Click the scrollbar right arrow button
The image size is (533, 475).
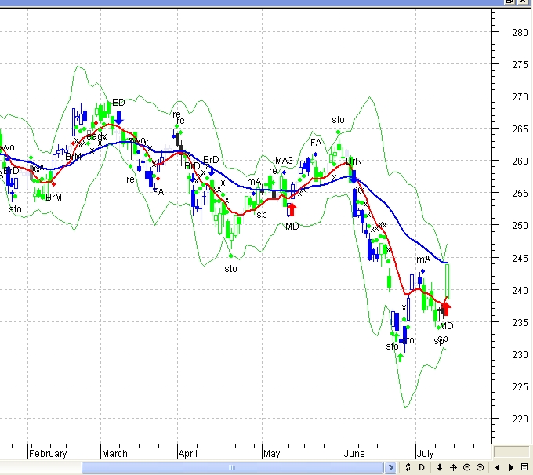pyautogui.click(x=392, y=468)
